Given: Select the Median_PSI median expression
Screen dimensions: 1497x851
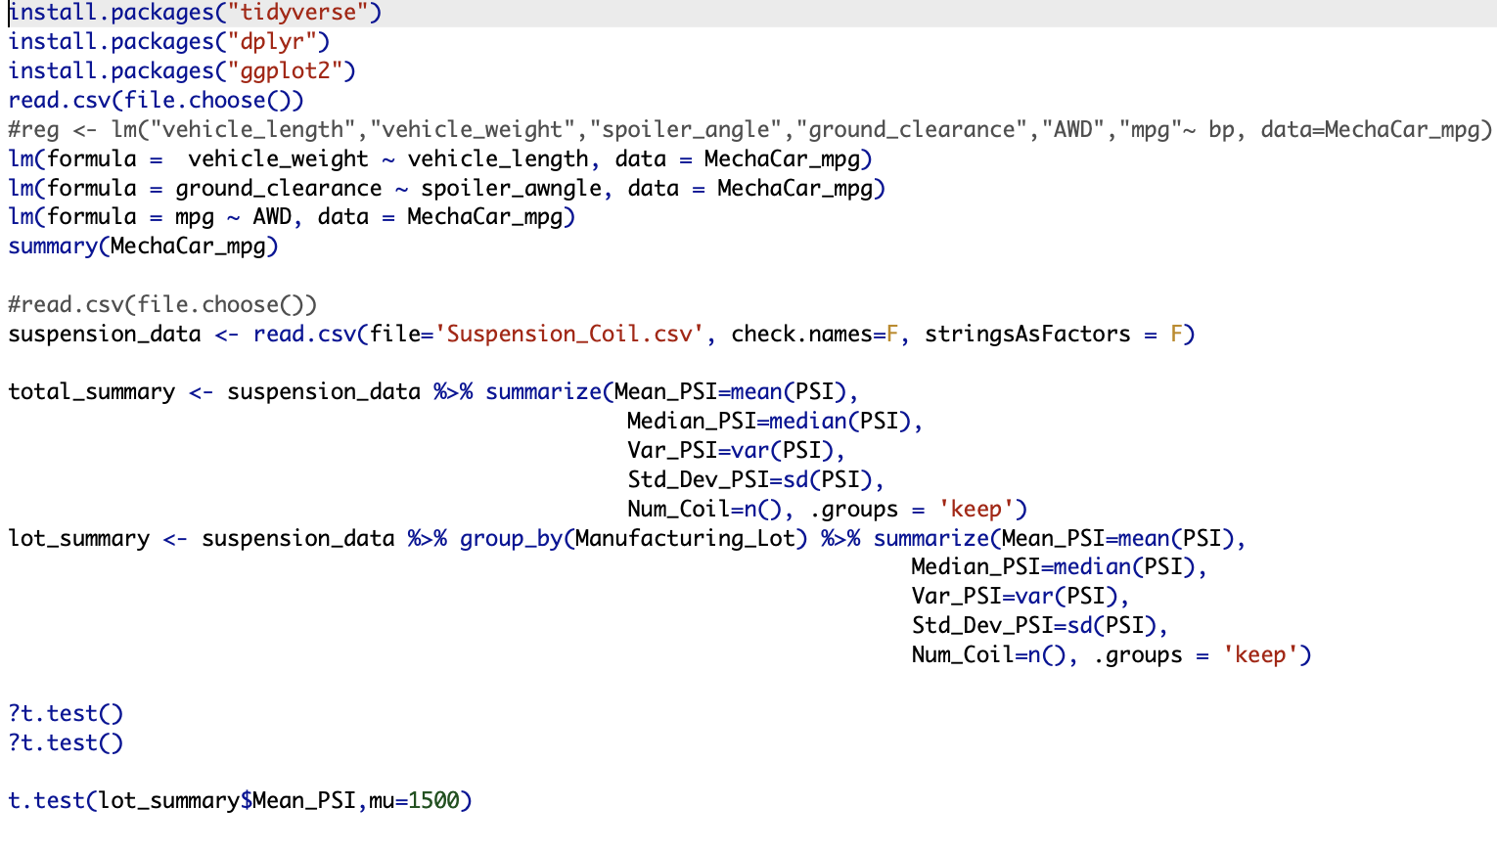Looking at the screenshot, I should click(771, 420).
